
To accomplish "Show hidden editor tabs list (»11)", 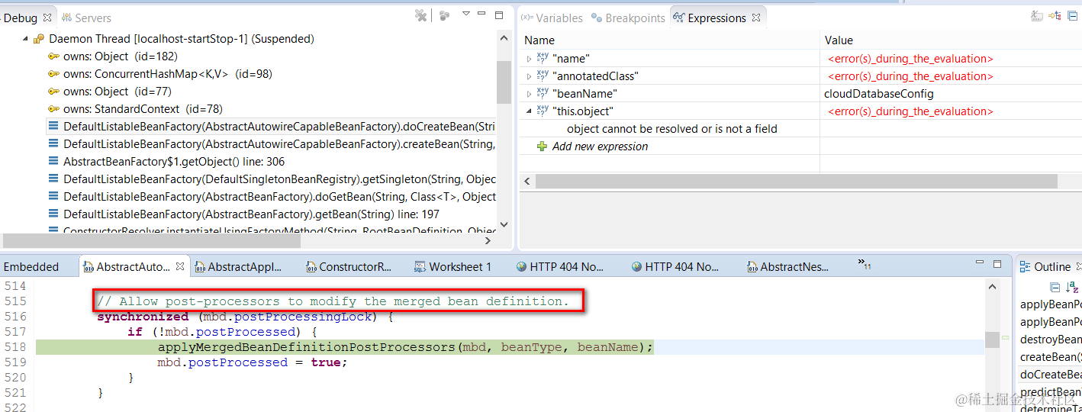I will tap(864, 264).
